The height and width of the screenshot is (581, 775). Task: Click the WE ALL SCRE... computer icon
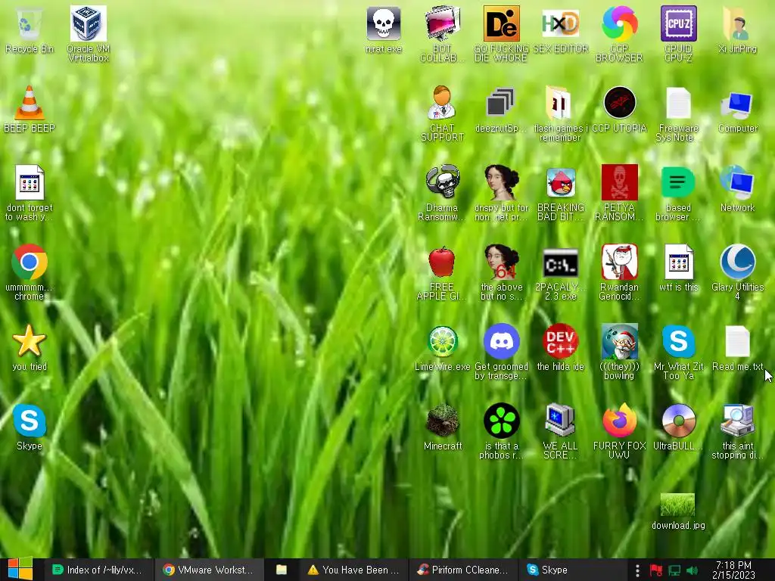point(560,421)
